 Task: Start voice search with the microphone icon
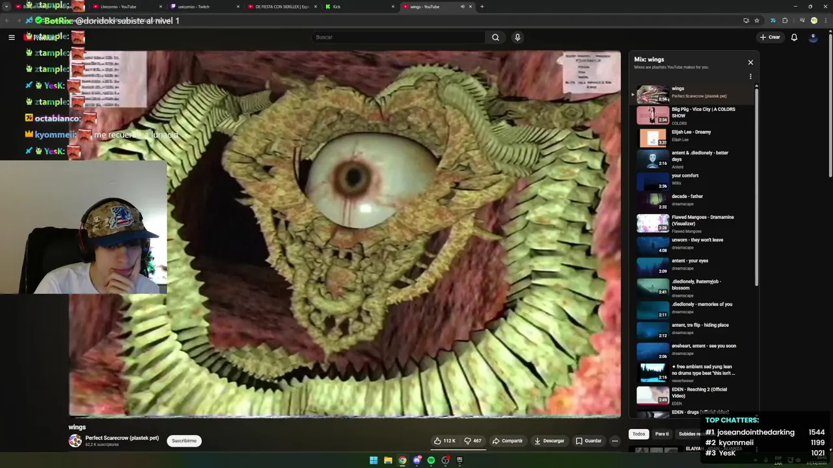(517, 37)
